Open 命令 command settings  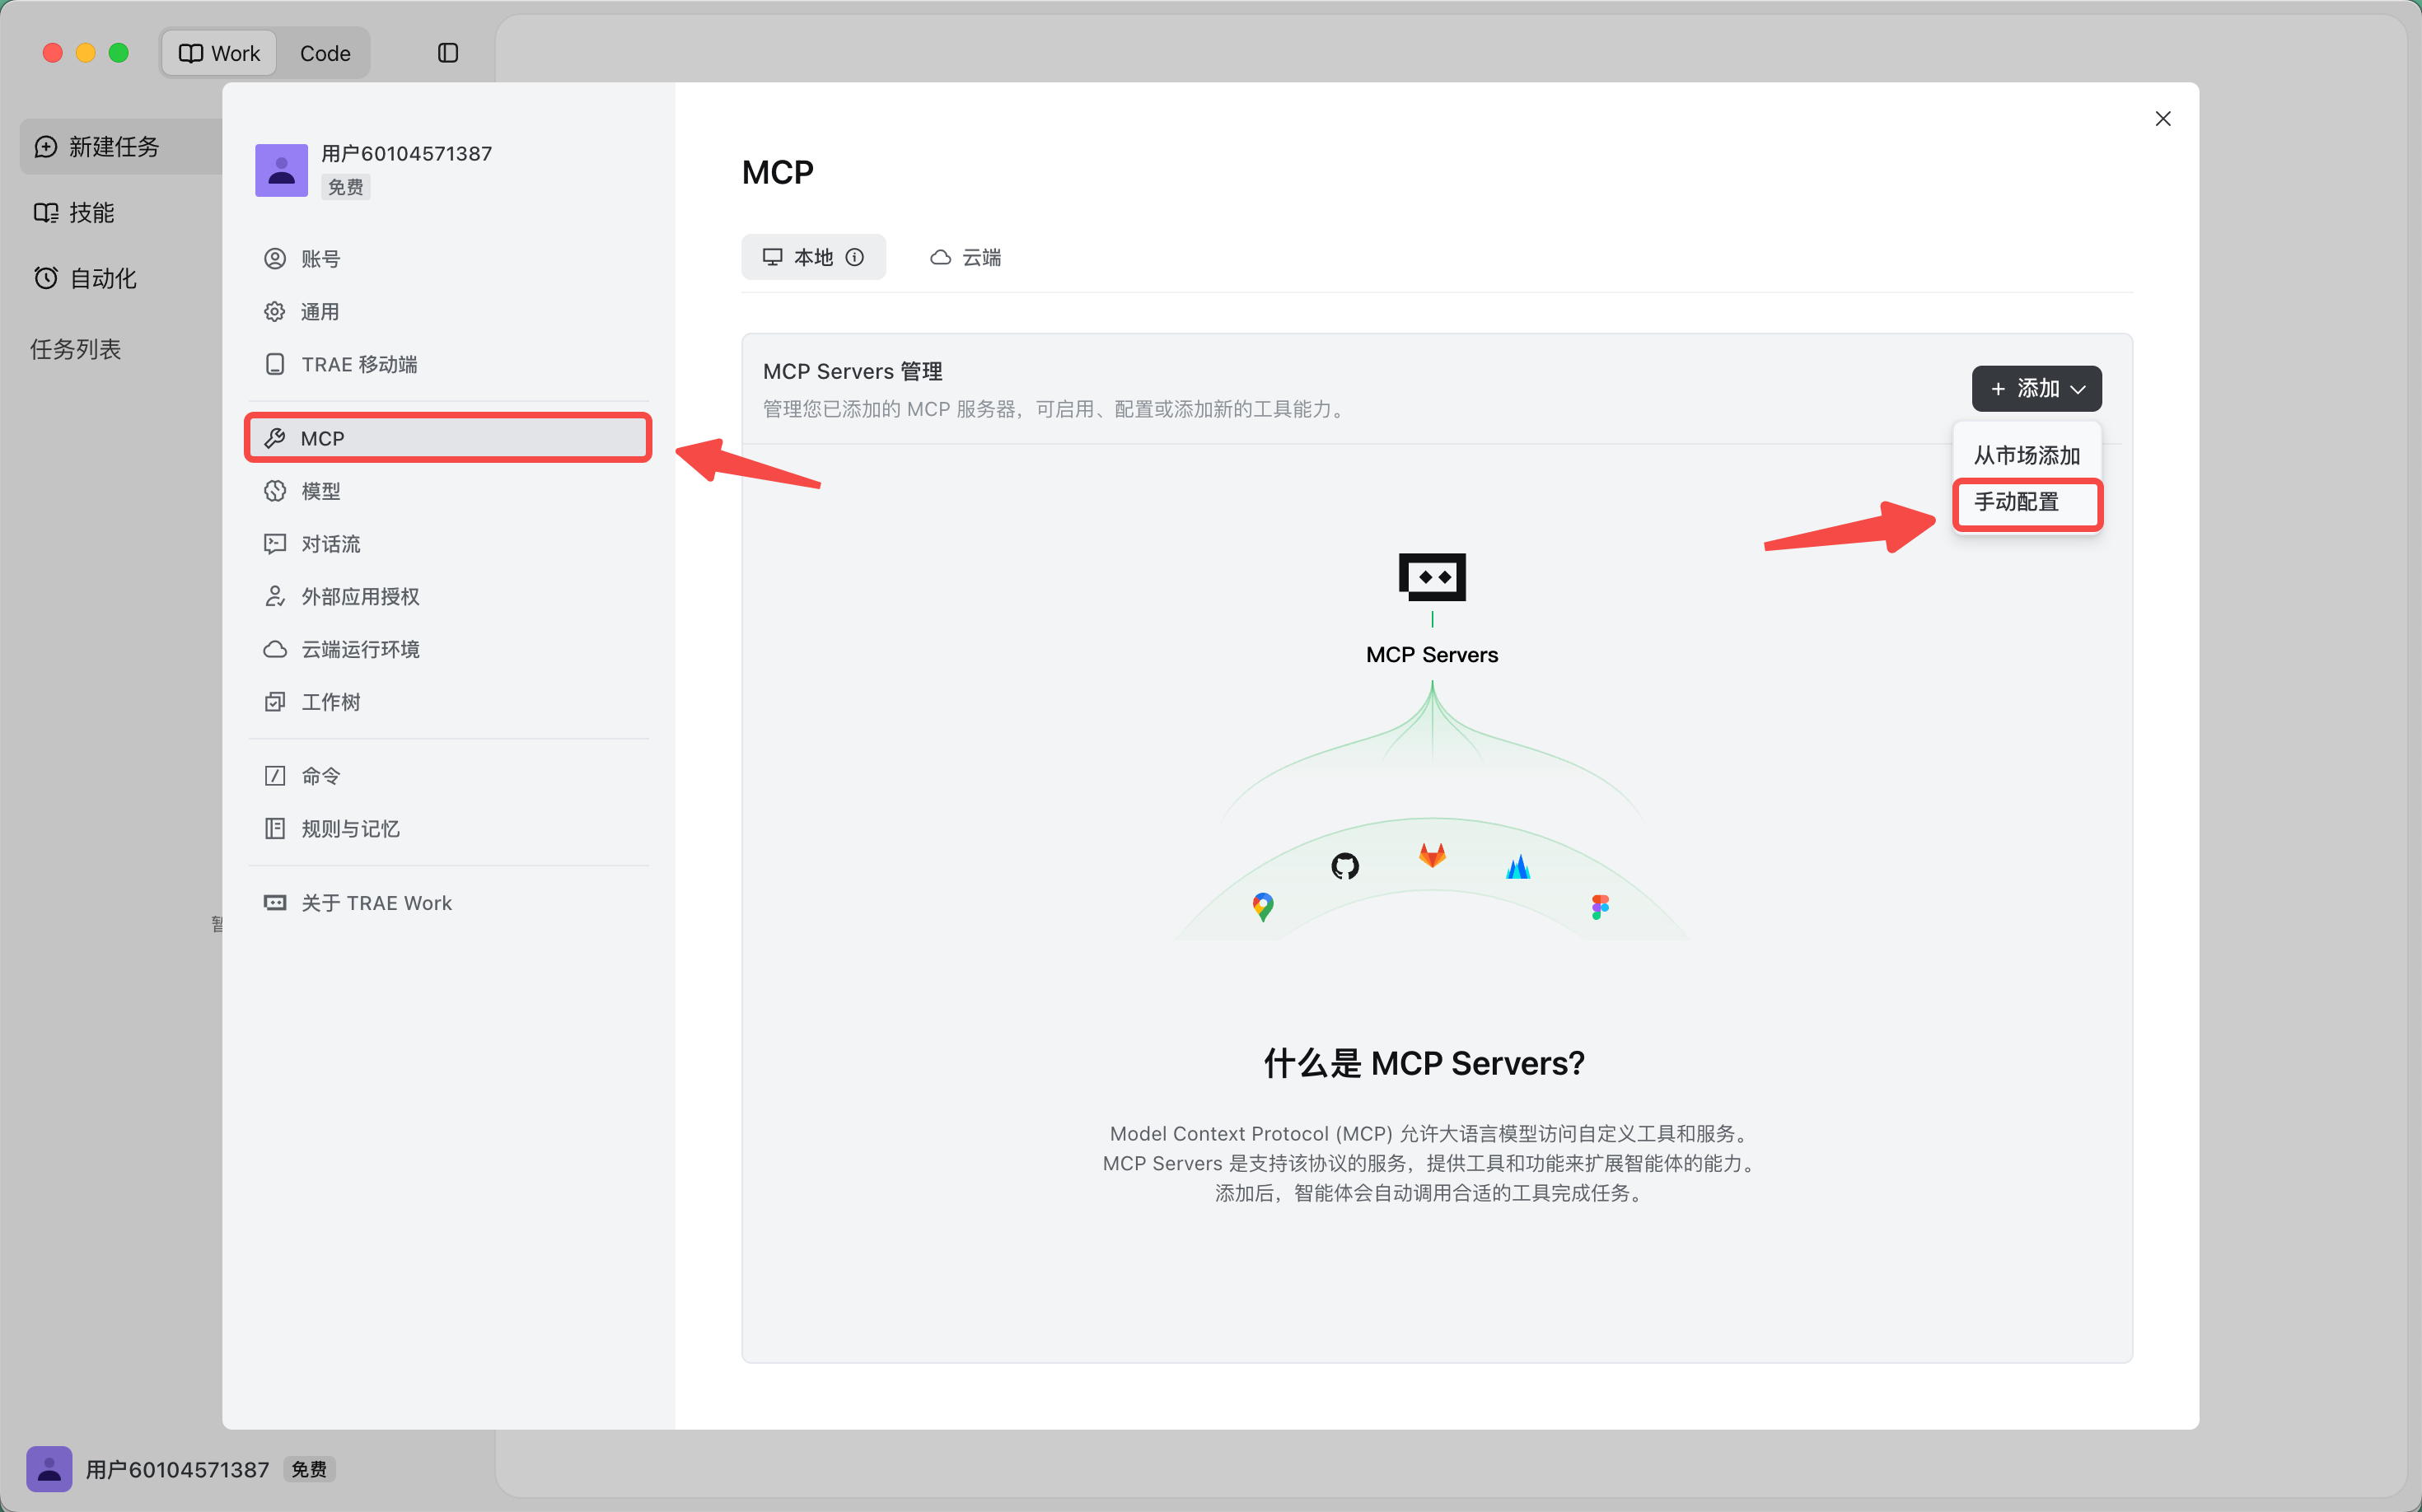point(448,776)
